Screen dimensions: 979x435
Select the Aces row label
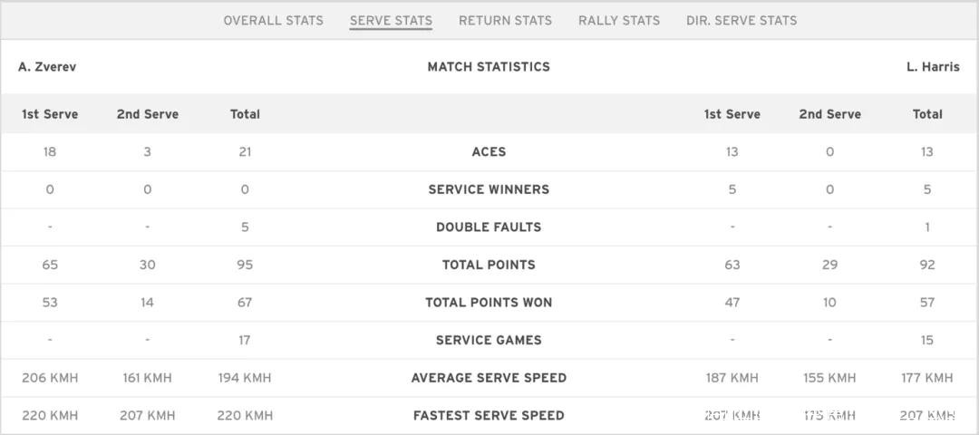(x=489, y=152)
